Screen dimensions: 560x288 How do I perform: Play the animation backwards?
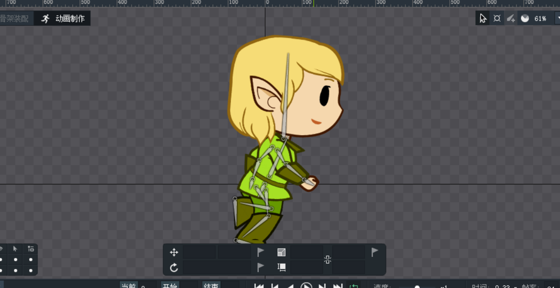click(290, 286)
